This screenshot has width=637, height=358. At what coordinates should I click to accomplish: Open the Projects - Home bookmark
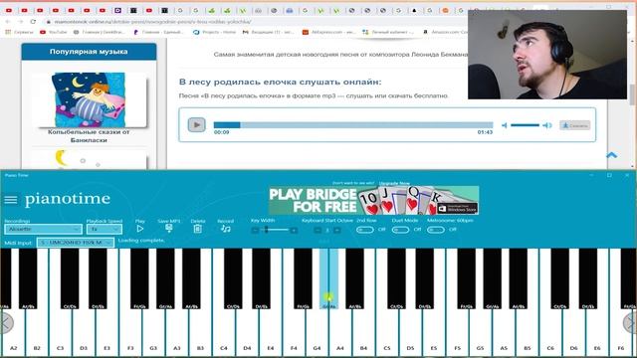pos(215,32)
